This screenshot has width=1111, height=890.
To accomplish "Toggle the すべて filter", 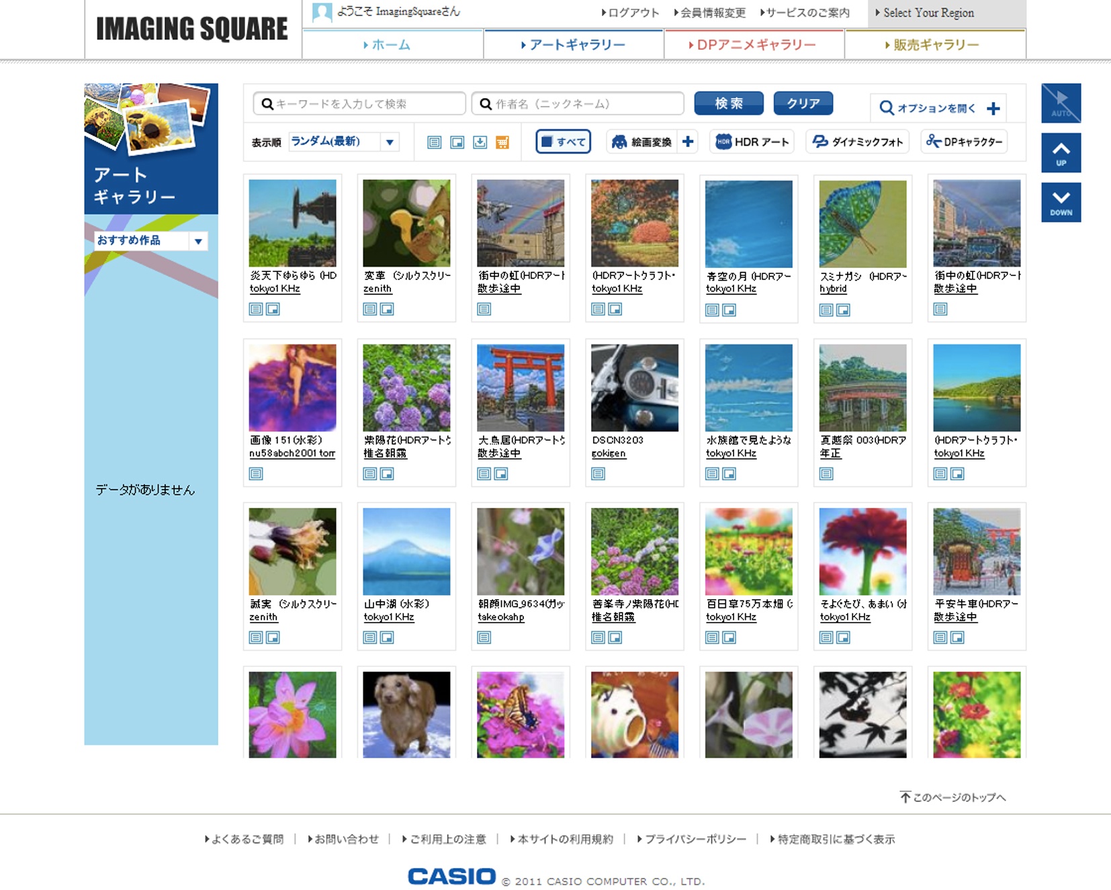I will (564, 142).
